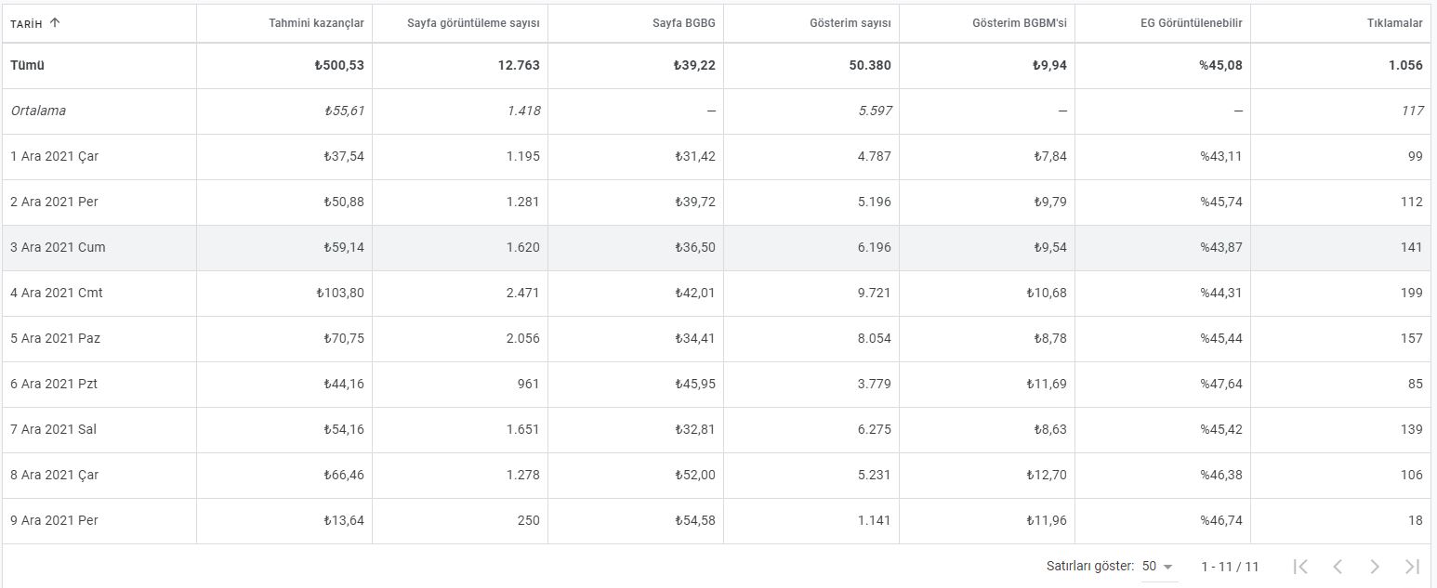Select the 1 Ara 2021 Çar date
The height and width of the screenshot is (588, 1437).
coord(54,156)
